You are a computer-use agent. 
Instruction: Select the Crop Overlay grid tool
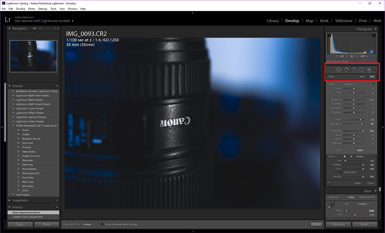[x=331, y=70]
